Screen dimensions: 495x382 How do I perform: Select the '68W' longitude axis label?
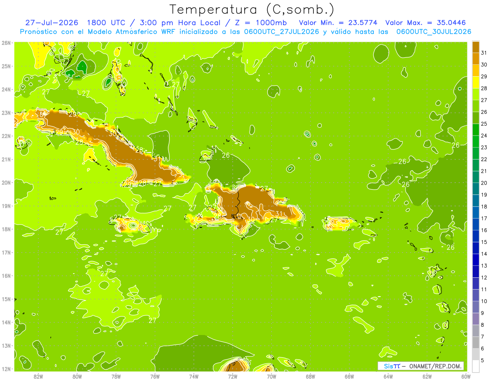tap(310, 376)
